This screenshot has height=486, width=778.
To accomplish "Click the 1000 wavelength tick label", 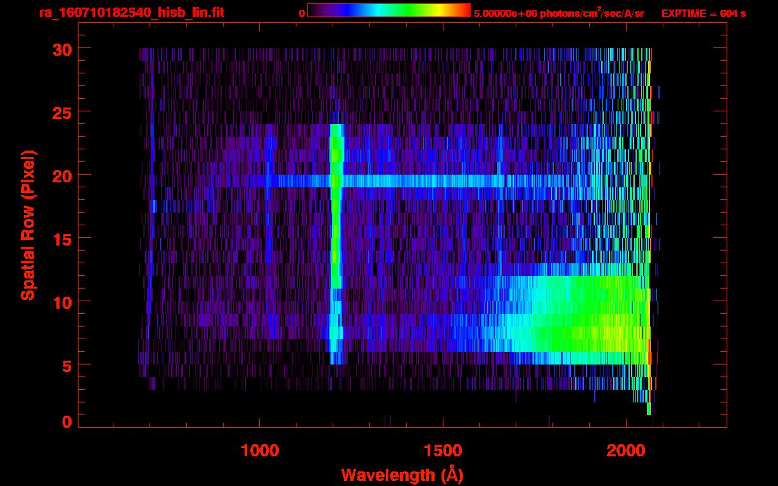I will pyautogui.click(x=260, y=451).
